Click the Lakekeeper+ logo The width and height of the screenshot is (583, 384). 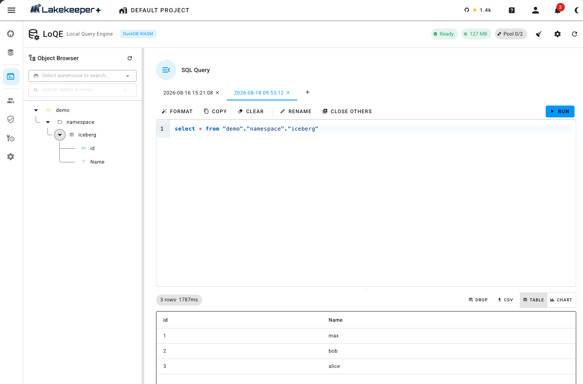[x=65, y=9]
